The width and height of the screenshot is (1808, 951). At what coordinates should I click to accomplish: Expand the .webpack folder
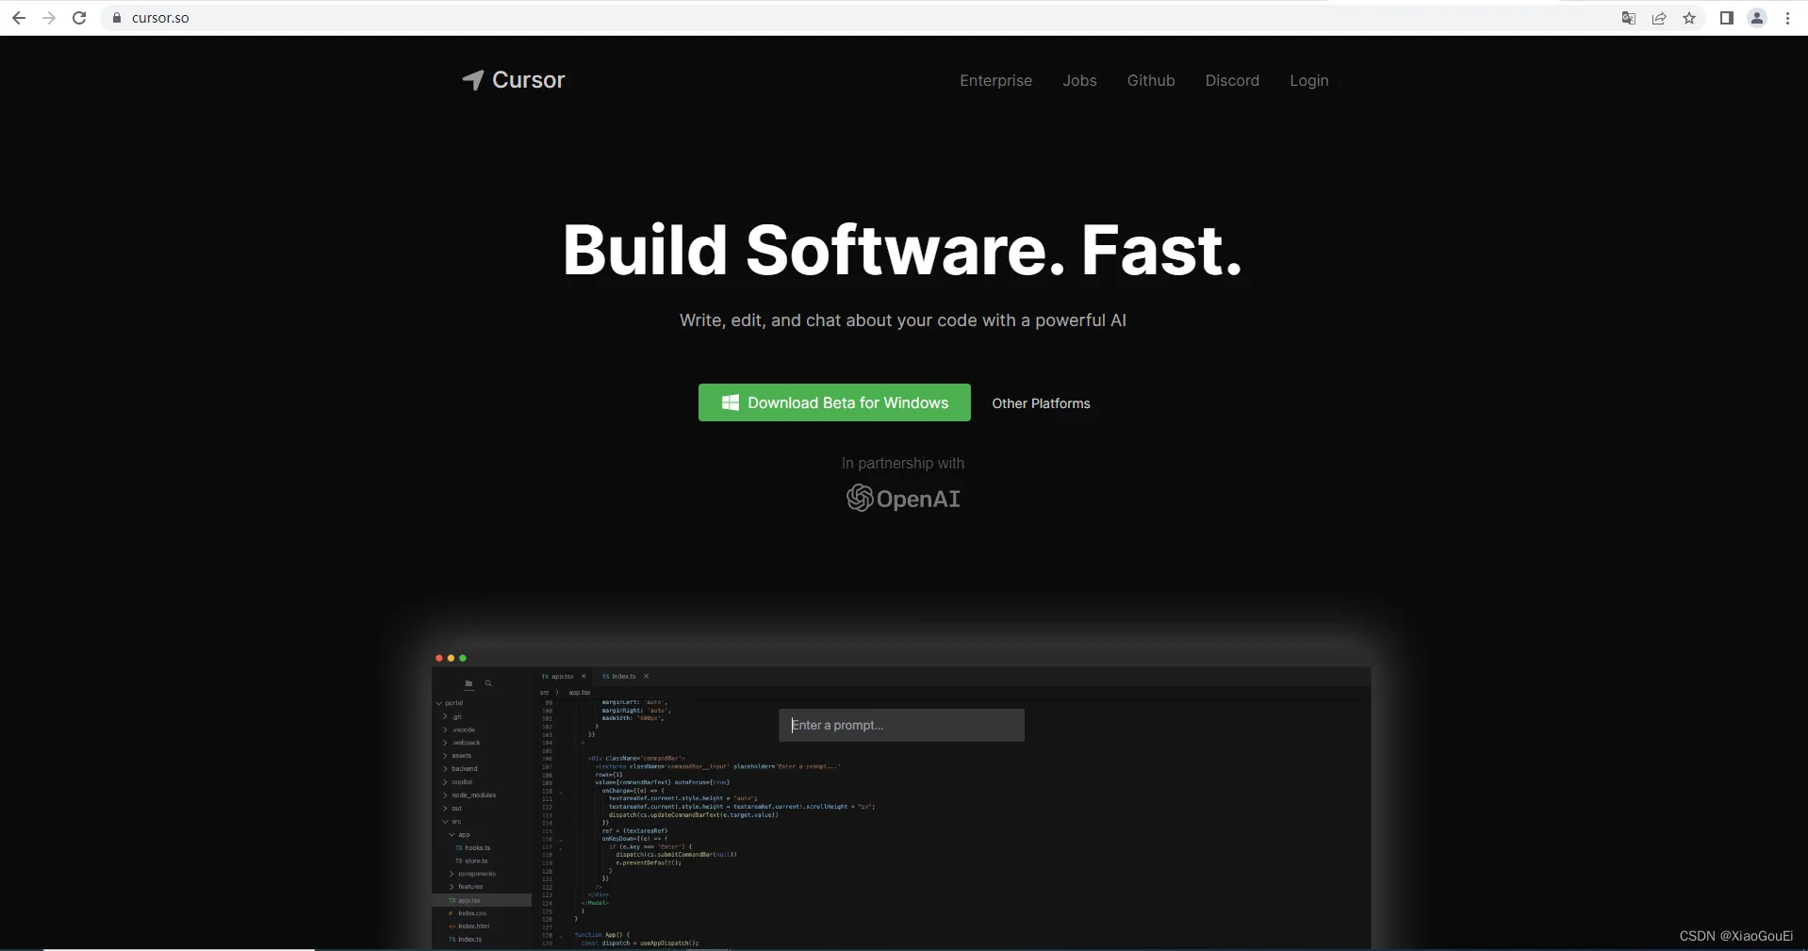pos(462,743)
